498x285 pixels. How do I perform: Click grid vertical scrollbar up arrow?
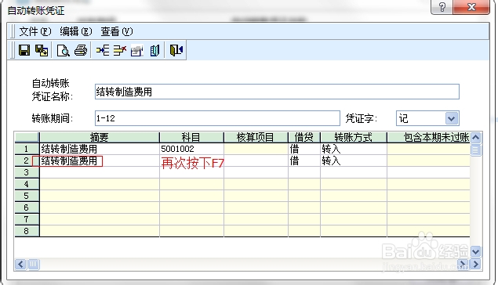476,138
